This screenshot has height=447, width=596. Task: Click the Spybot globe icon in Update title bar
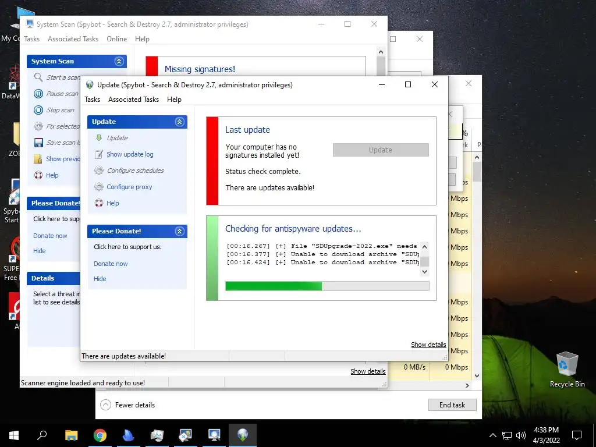click(90, 85)
